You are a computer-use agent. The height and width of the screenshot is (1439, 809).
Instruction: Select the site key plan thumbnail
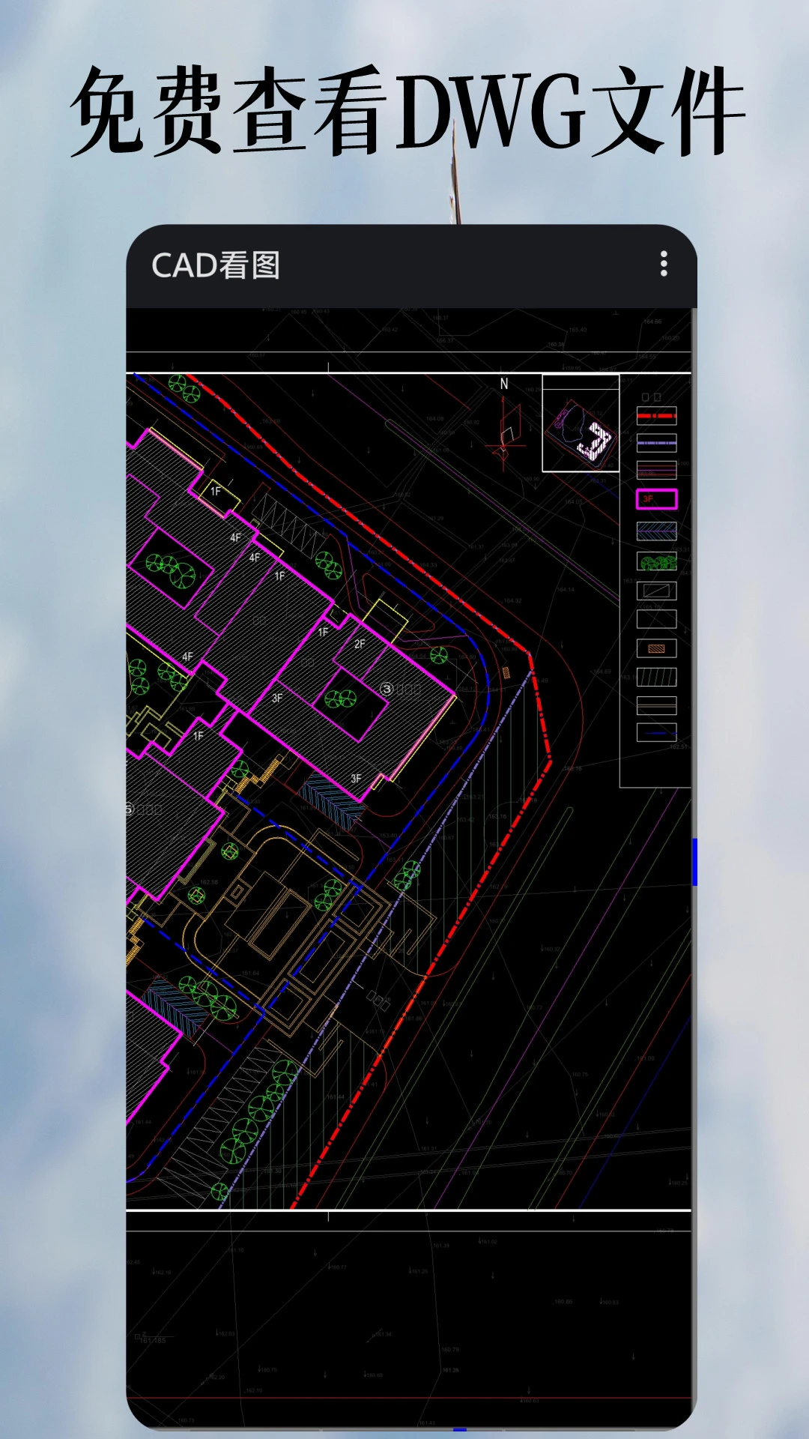coord(581,424)
